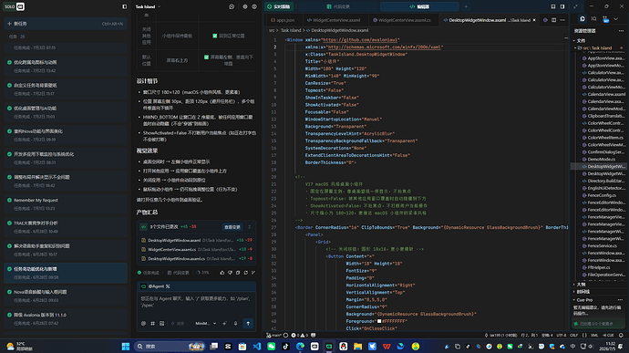629x353 pixels.
Task: Click the 代码变更 link below file summary
Action: click(179, 273)
